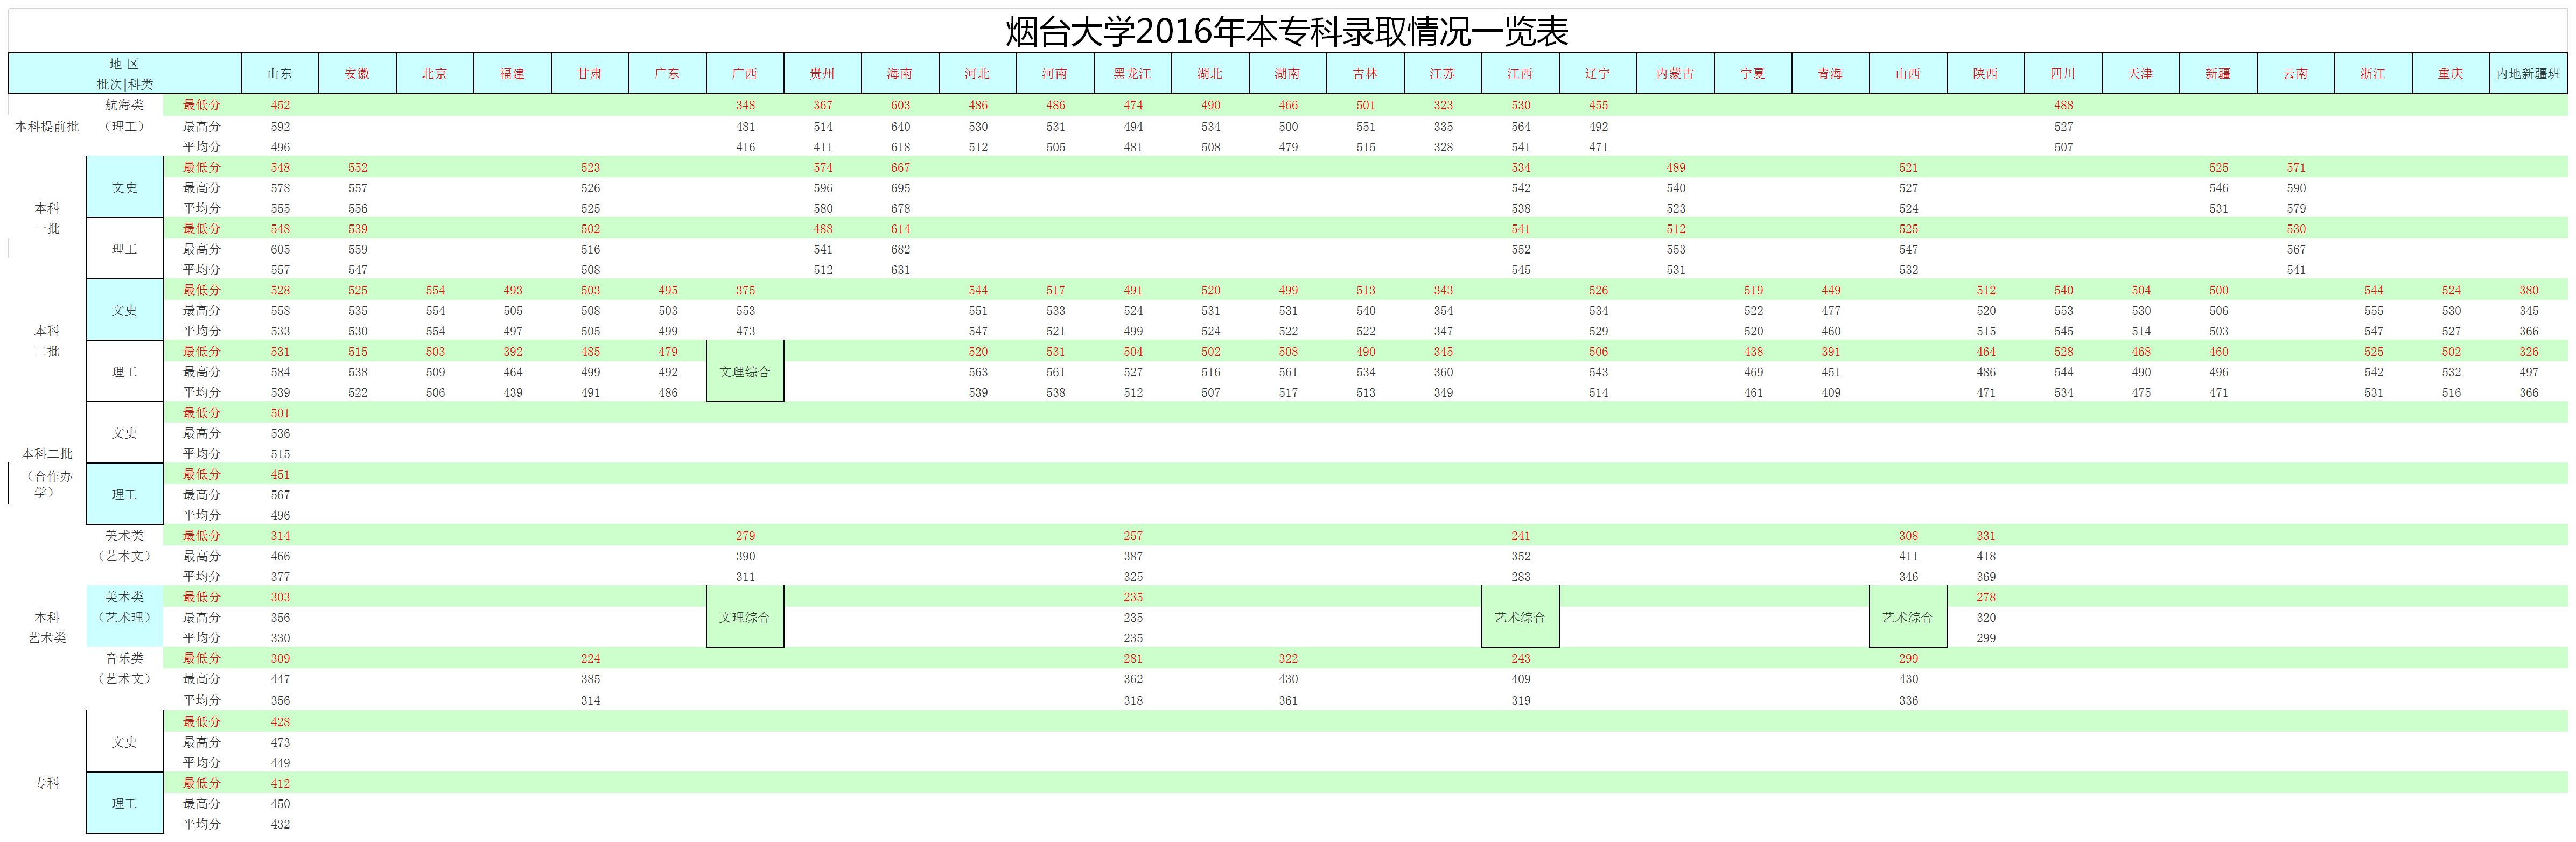
Task: Click the 青海 column header
Action: [1830, 74]
